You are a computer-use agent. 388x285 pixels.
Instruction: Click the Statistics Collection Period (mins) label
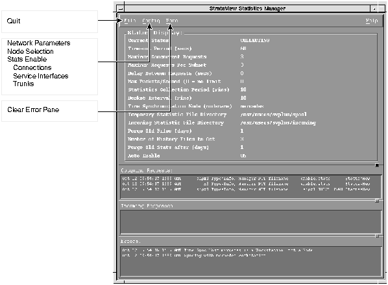(178, 89)
